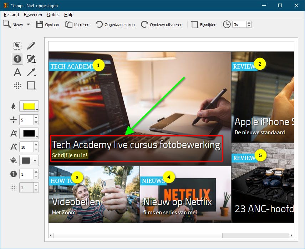Select the Number stamp tool
Screen dimensions: 305x249
(x=17, y=59)
